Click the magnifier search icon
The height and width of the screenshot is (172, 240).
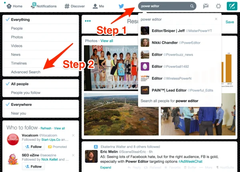[192, 6]
